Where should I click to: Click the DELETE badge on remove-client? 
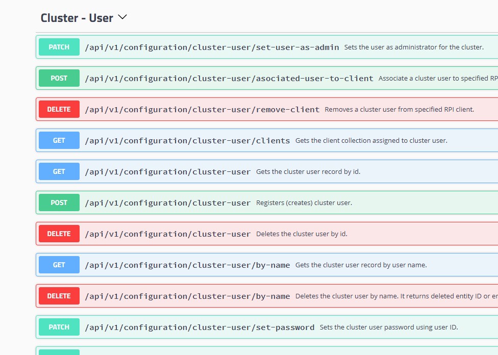coord(59,109)
